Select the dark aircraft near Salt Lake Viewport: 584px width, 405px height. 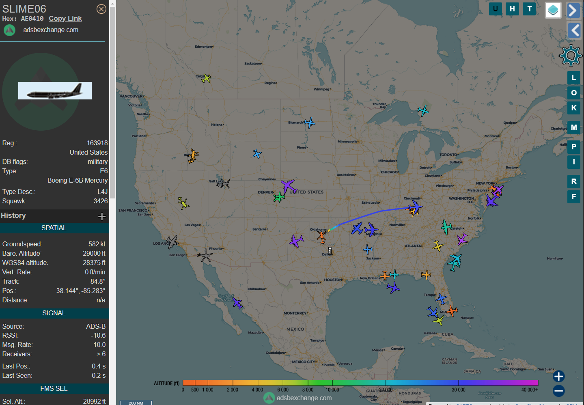223,183
